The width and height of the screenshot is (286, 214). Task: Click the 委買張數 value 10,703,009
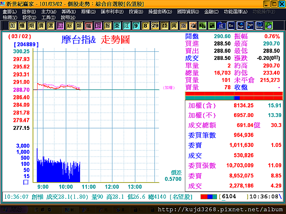pos(240,165)
